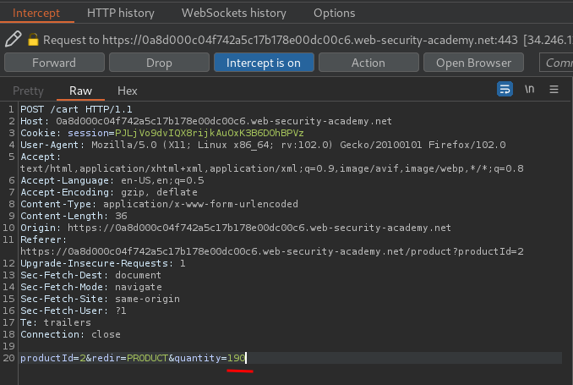Click the quantity value 190
Screen dimensions: 573x385
click(x=236, y=358)
